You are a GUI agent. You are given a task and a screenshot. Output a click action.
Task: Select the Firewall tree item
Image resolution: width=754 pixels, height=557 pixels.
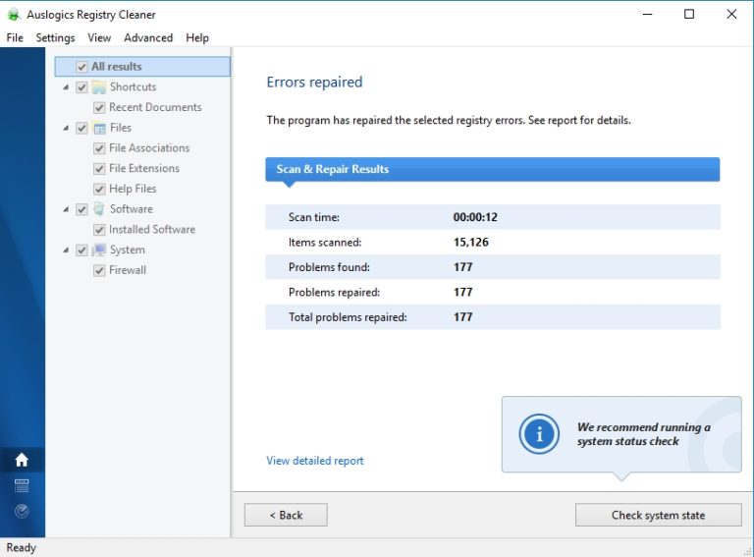click(128, 270)
